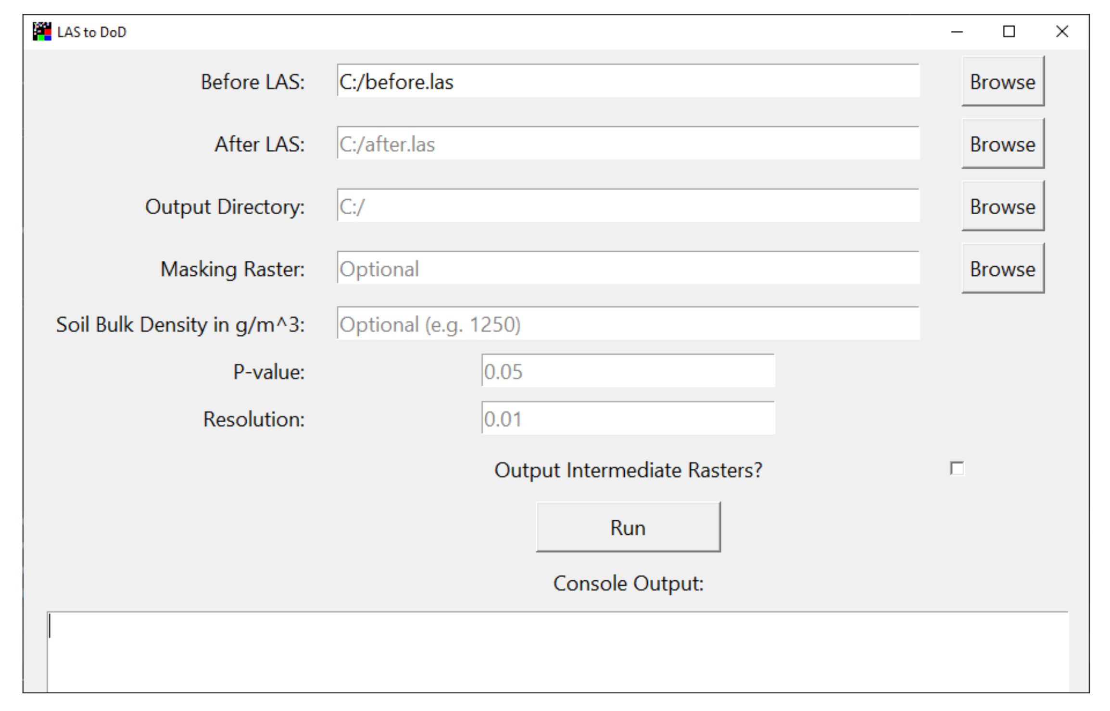Click the Before LAS path field
Image resolution: width=1110 pixels, height=711 pixels.
[x=628, y=81]
